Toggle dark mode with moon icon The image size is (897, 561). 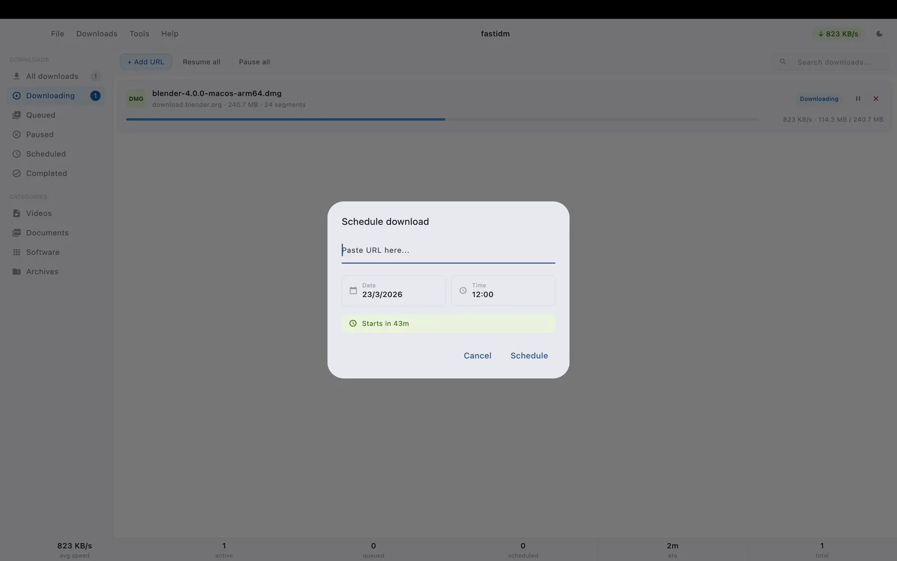879,34
